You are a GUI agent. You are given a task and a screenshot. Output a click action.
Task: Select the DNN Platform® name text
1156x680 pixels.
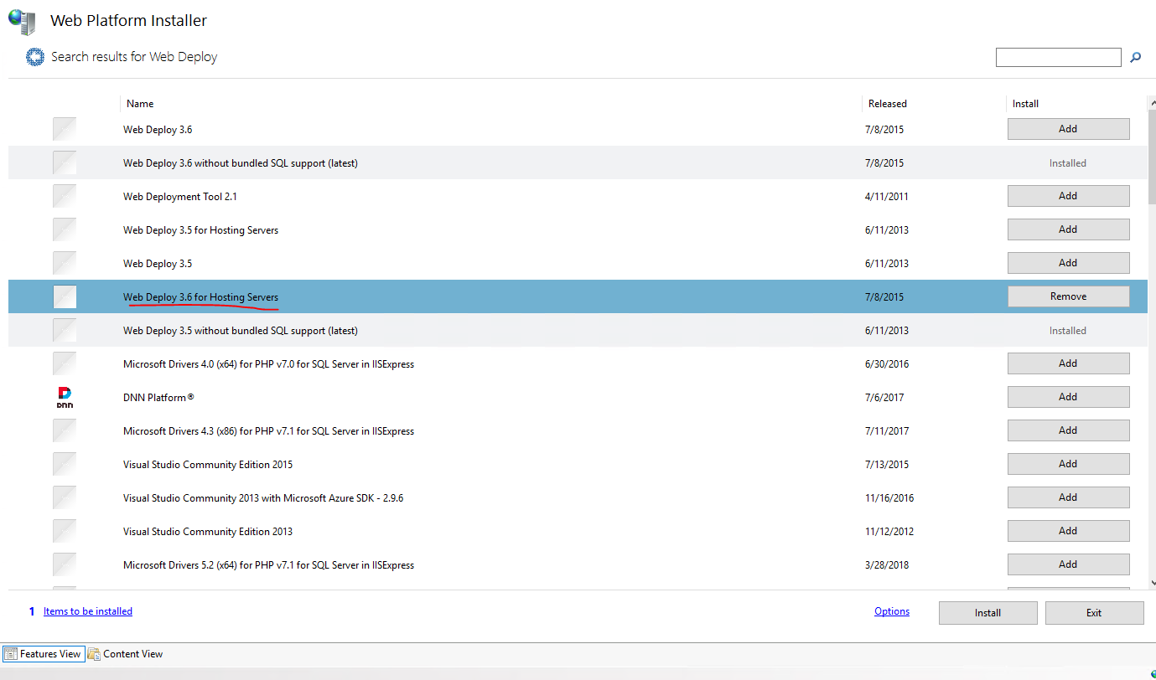pos(158,397)
